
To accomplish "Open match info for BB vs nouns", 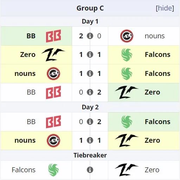I will click(x=90, y=36).
